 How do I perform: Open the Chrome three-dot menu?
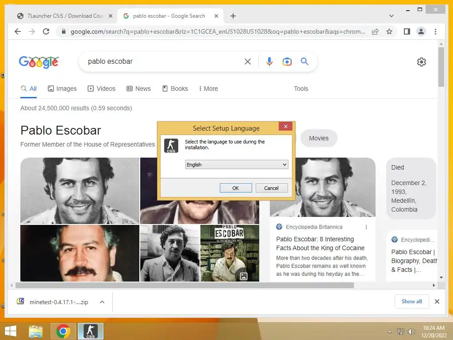point(435,31)
